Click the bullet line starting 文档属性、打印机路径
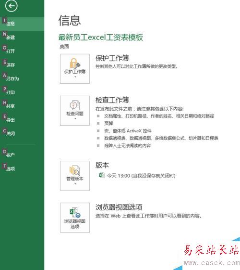Image resolution: width=240 pixels, height=270 pixels. (159, 116)
